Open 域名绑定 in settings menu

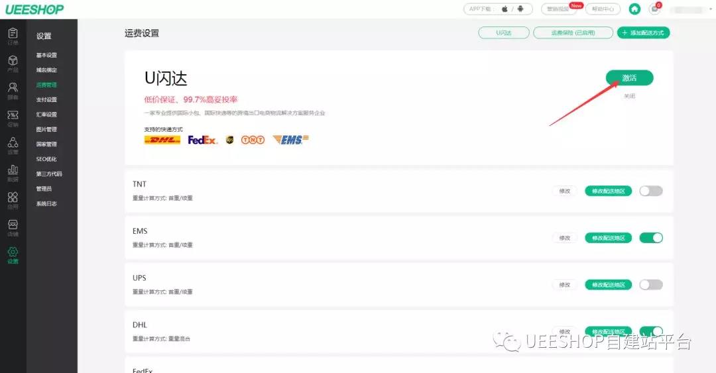click(x=46, y=70)
